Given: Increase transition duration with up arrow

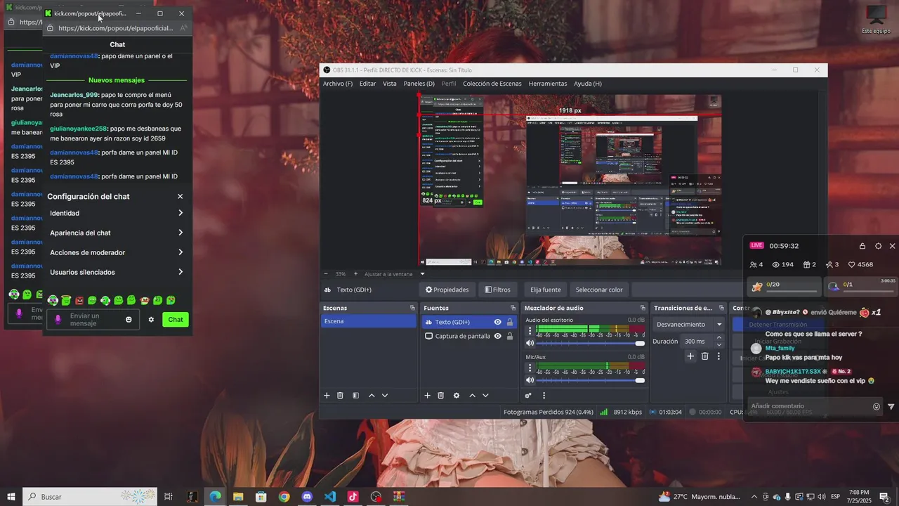Looking at the screenshot, I should [x=718, y=338].
